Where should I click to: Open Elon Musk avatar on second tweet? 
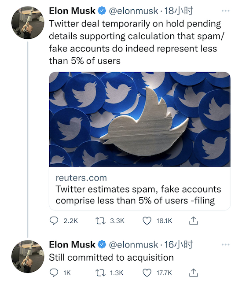point(28,256)
